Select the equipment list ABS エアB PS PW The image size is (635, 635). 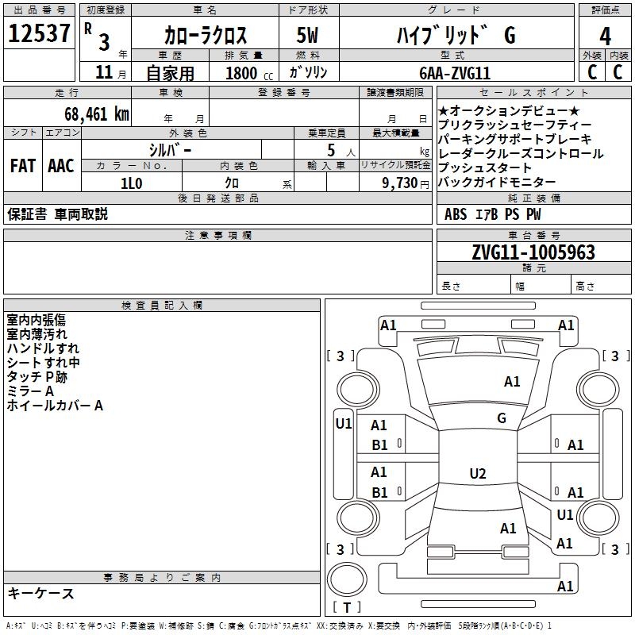pos(492,214)
